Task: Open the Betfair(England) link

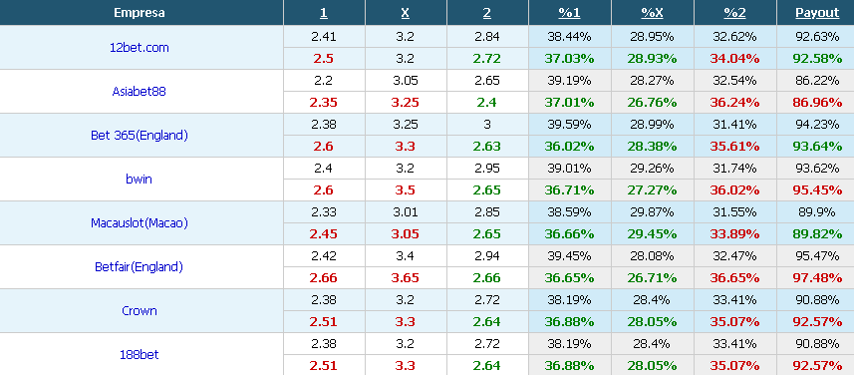Action: [x=139, y=267]
